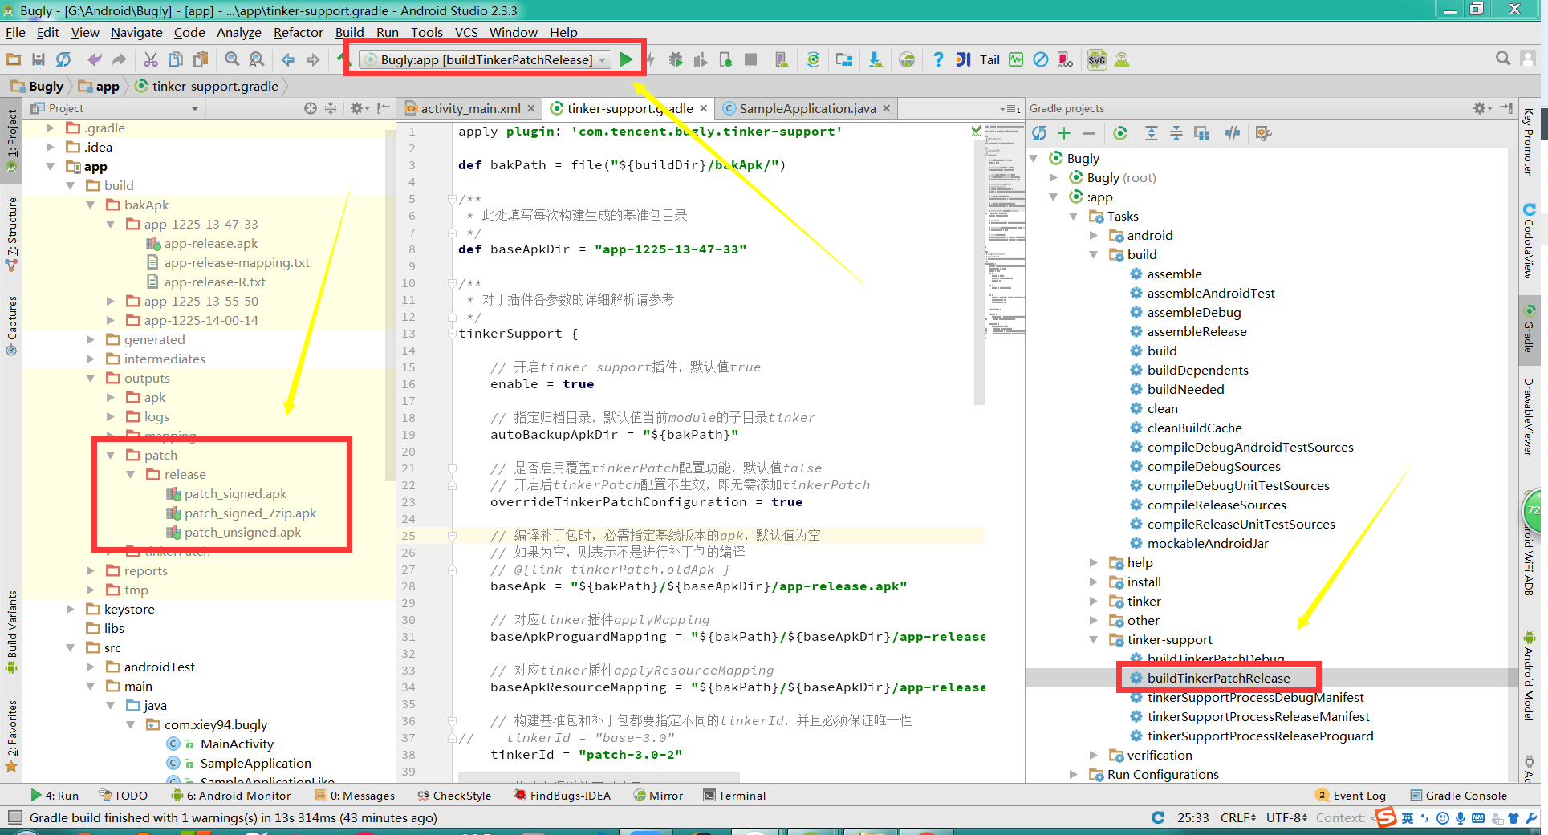The width and height of the screenshot is (1548, 835).
Task: Select patch_signed_7zip.apk file
Action: [x=250, y=513]
